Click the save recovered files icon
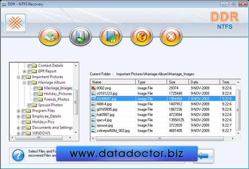Screen dimensions: 249x169 (x=81, y=37)
